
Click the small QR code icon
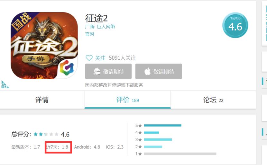[x=5, y=85]
